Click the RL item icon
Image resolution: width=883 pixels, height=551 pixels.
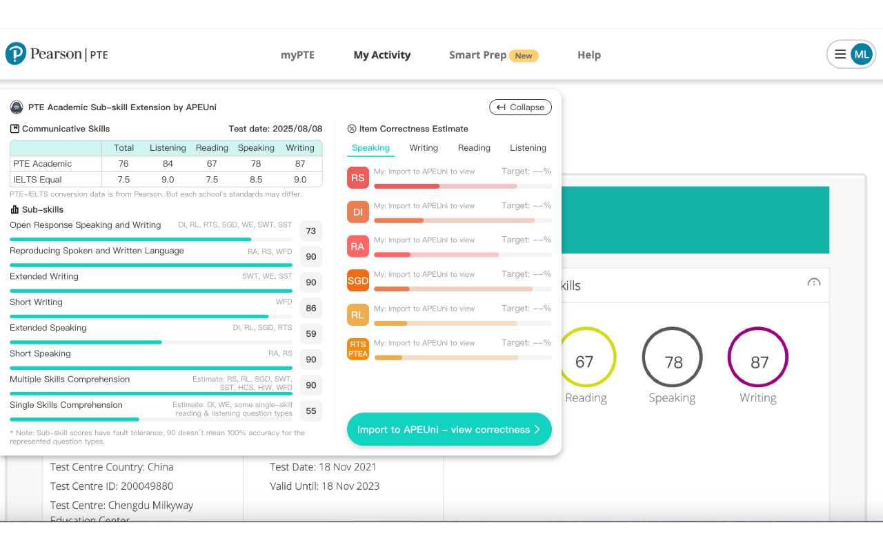(358, 315)
